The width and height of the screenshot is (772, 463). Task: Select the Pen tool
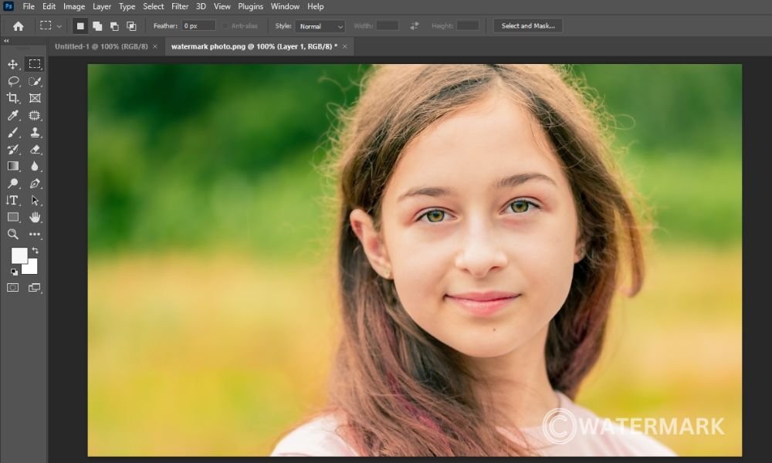click(35, 184)
